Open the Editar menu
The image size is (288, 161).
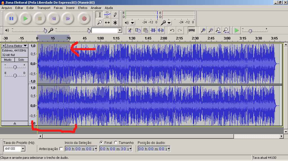coord(19,8)
